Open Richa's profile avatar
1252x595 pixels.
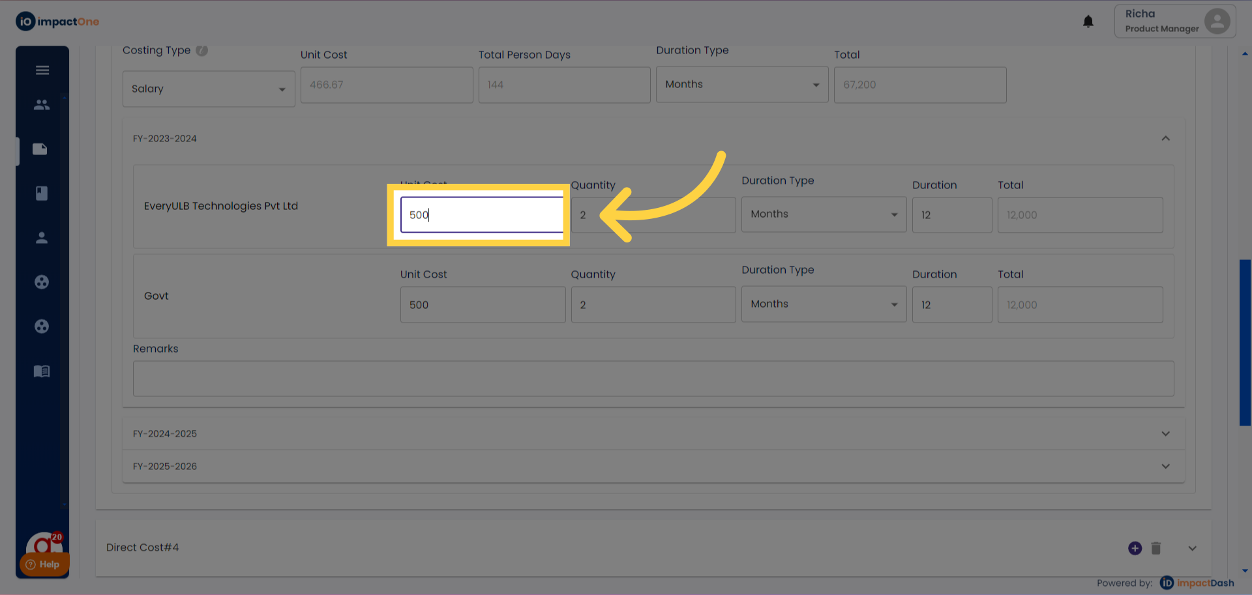1216,21
